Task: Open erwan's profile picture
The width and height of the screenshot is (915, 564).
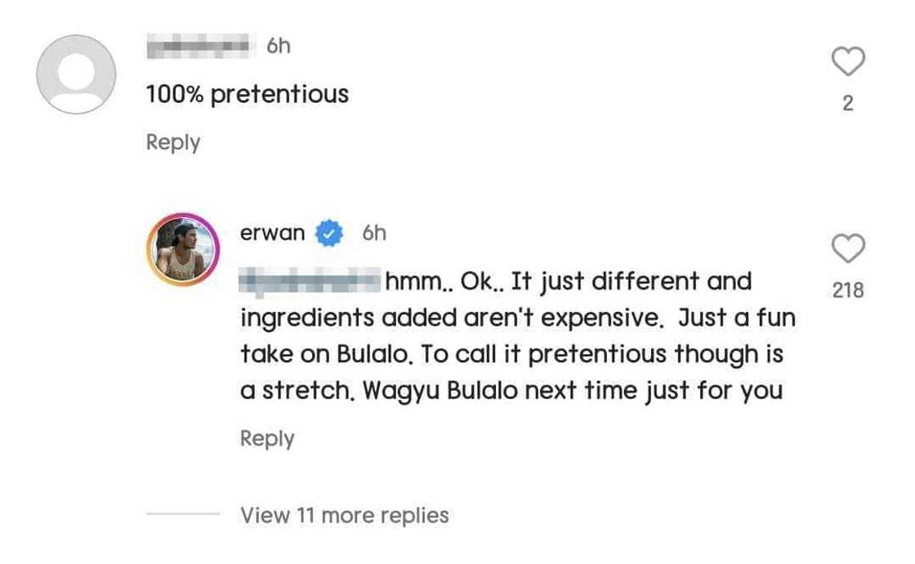Action: (x=182, y=249)
